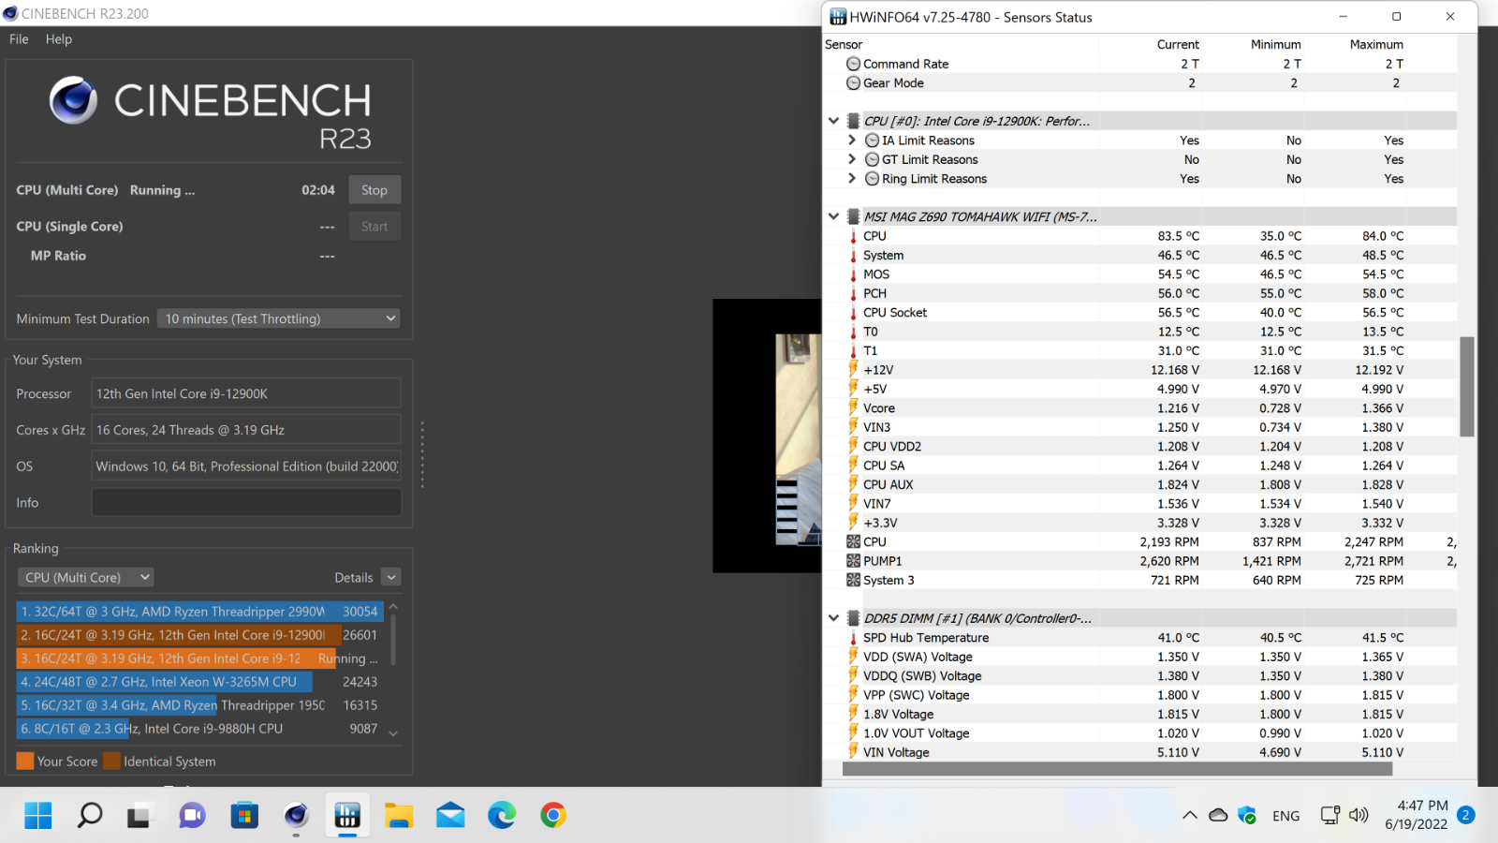
Task: Open Microsoft Store from taskbar
Action: [x=244, y=816]
